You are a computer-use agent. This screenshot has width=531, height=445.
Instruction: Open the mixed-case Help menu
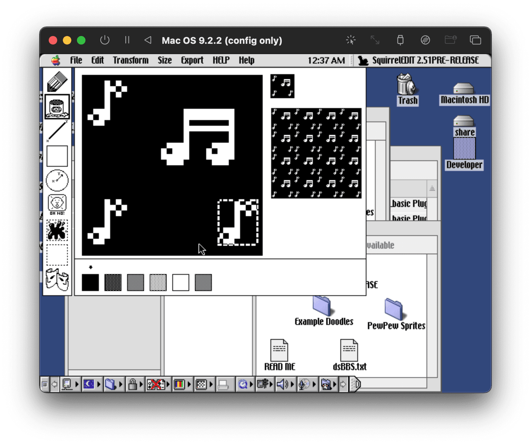point(246,60)
